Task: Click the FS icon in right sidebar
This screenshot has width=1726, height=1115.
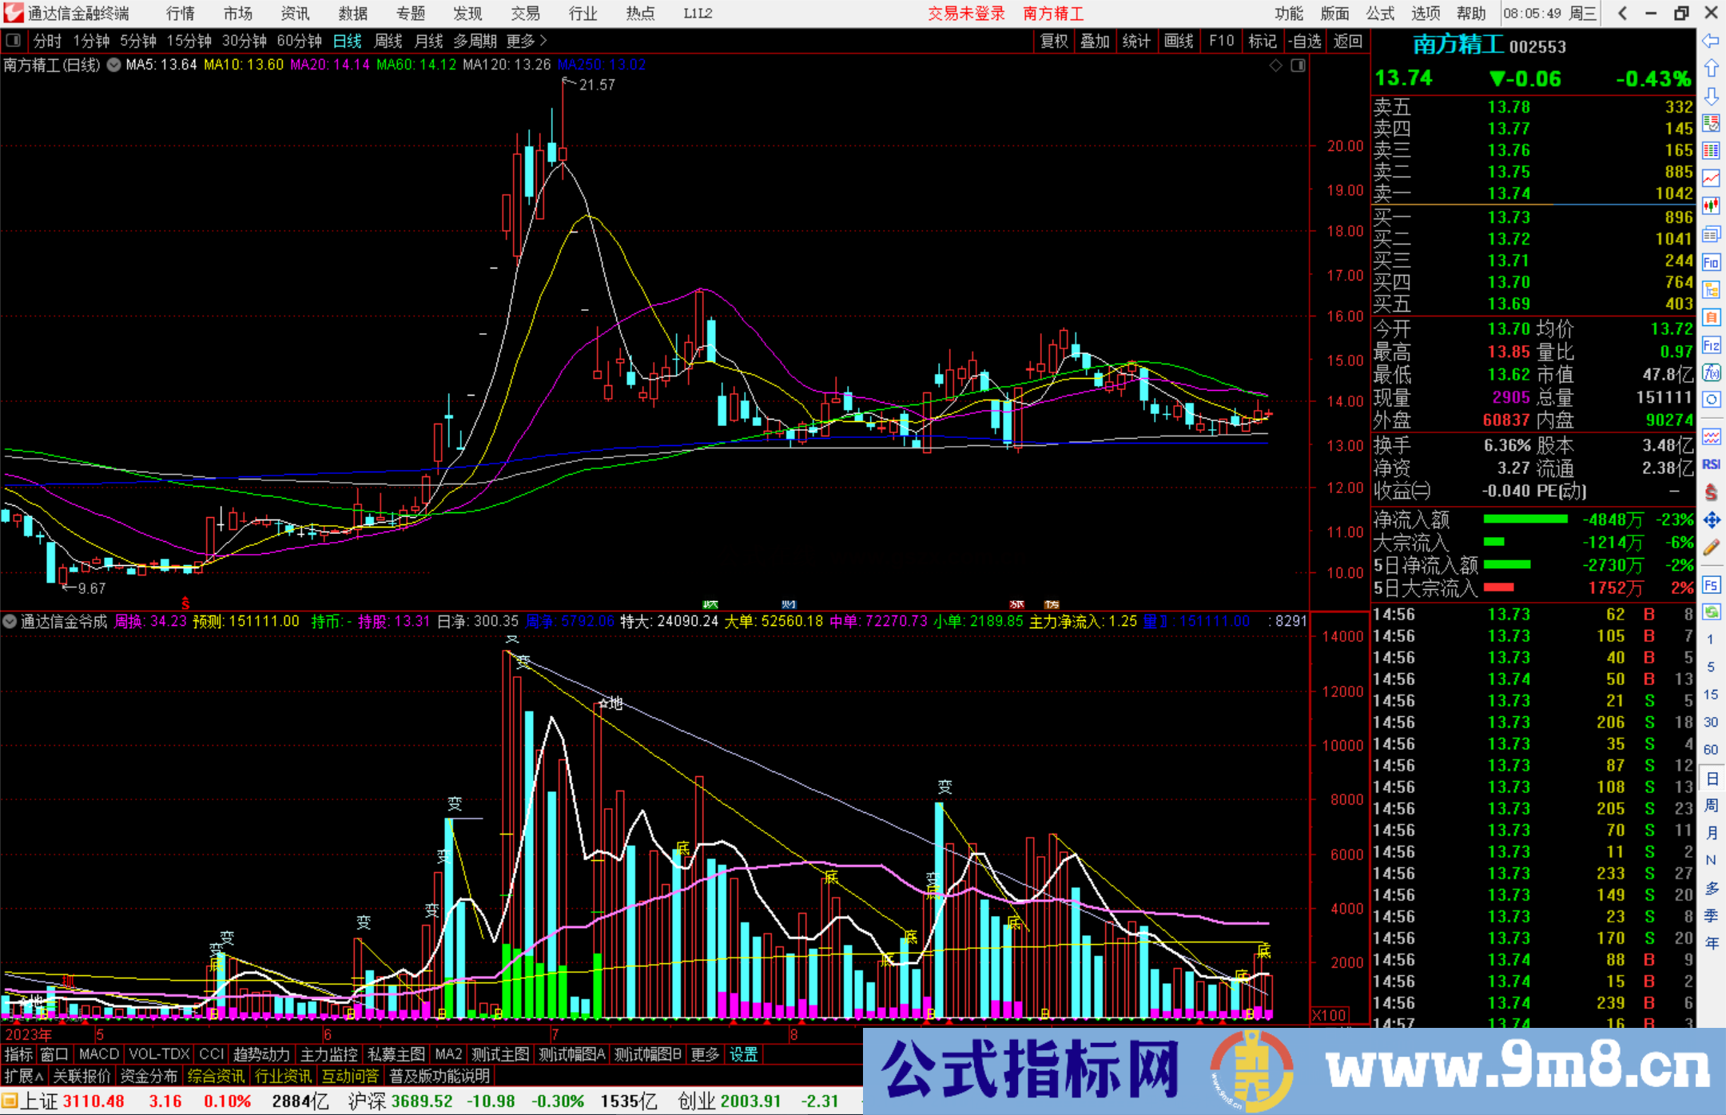Action: pos(1711,585)
